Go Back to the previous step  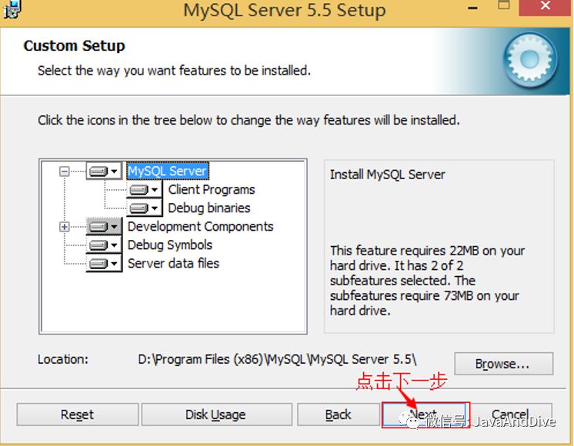tap(338, 414)
